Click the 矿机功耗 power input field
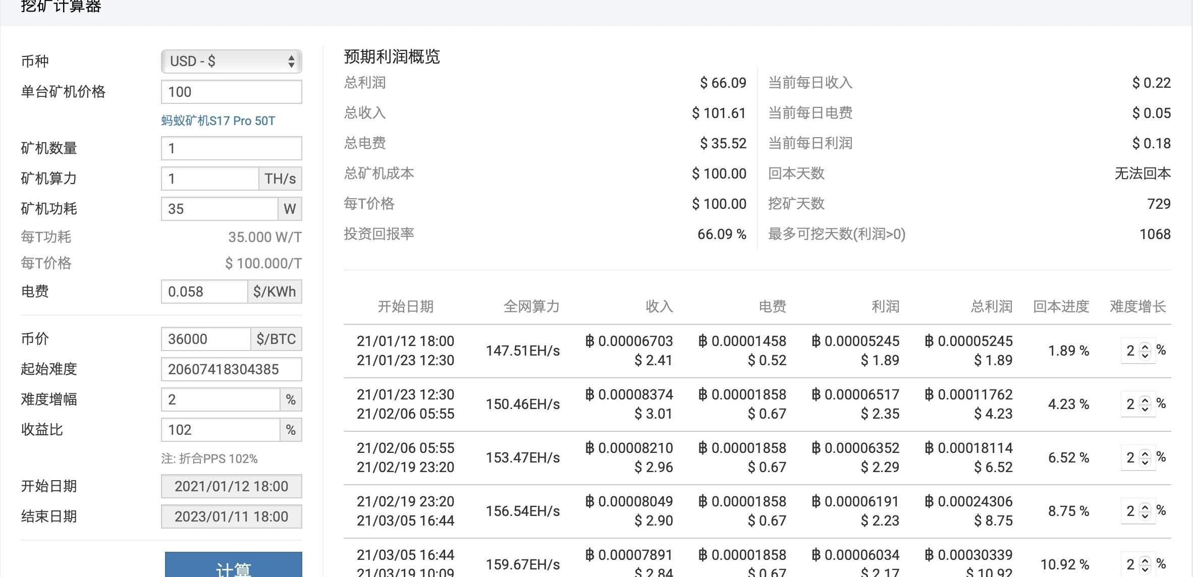The image size is (1193, 577). pyautogui.click(x=219, y=209)
